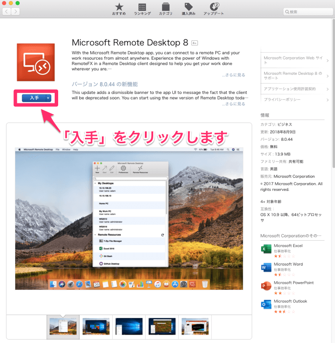The width and height of the screenshot is (335, 343).
Task: Open the dropdown arrow beside 入手
Action: [48, 98]
